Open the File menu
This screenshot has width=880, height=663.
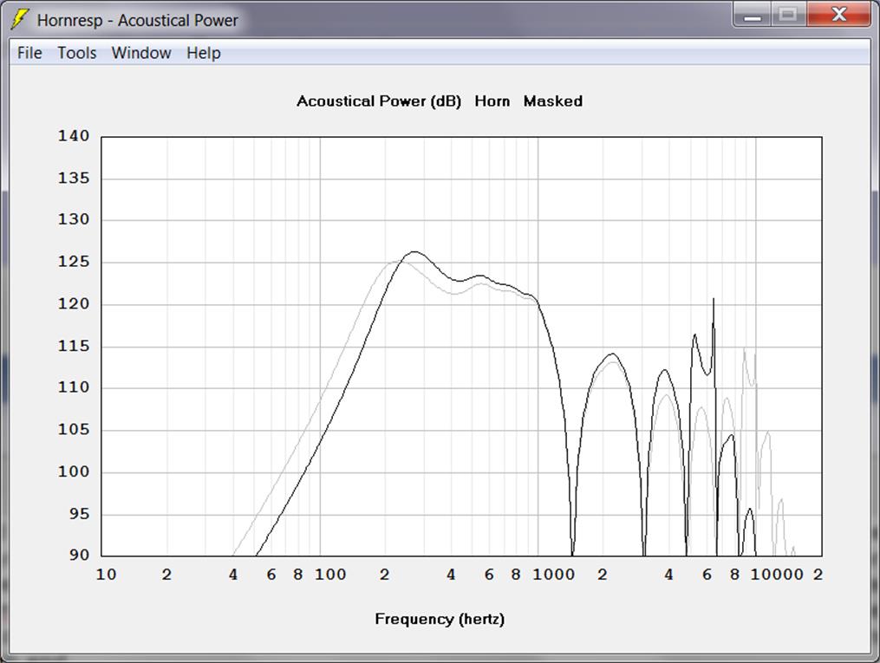point(29,53)
